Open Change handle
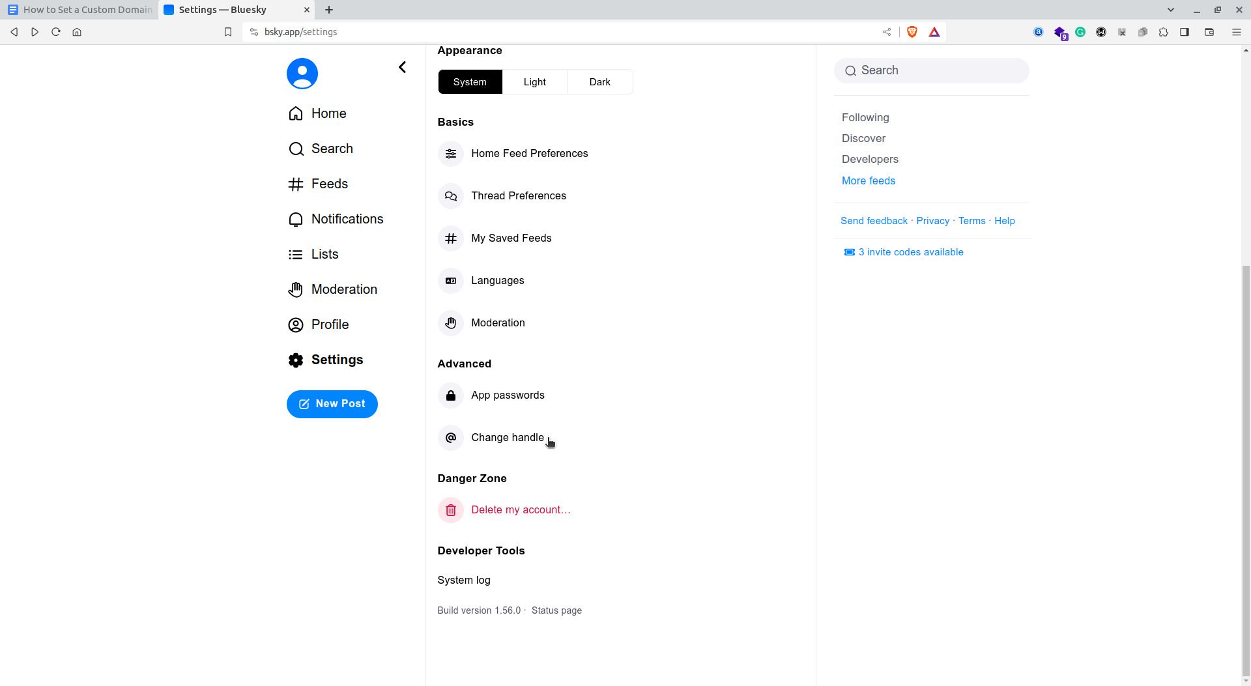This screenshot has height=686, width=1251. (508, 437)
